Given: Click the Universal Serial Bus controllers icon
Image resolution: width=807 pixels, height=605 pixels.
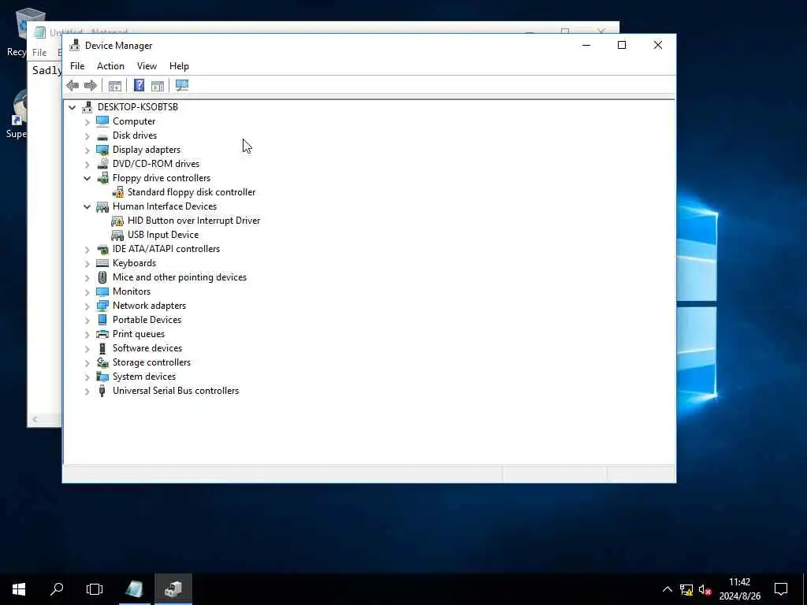Looking at the screenshot, I should (x=102, y=391).
